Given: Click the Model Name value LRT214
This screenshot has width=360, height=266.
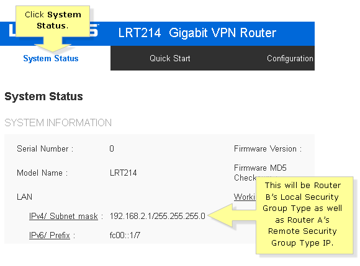Looking at the screenshot, I should tap(124, 173).
